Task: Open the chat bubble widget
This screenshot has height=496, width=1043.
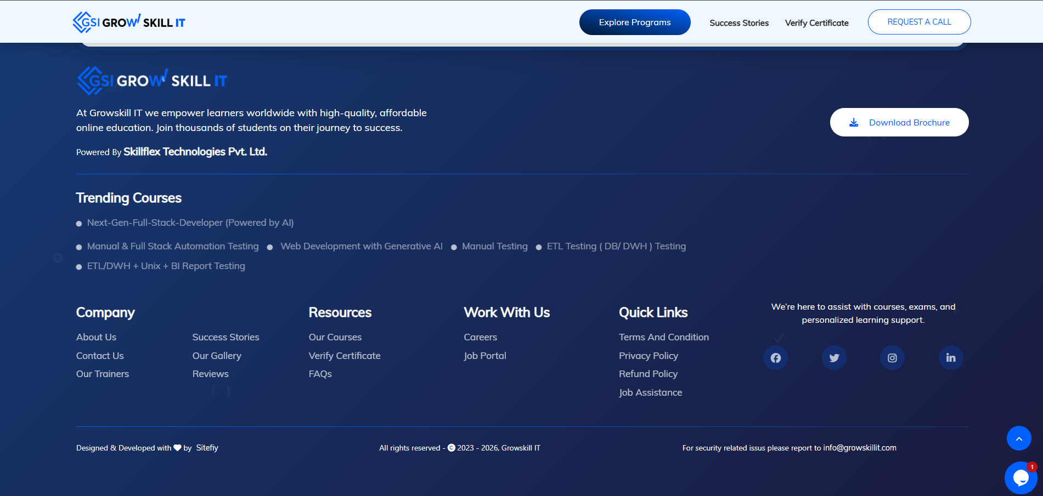Action: pos(1020,478)
